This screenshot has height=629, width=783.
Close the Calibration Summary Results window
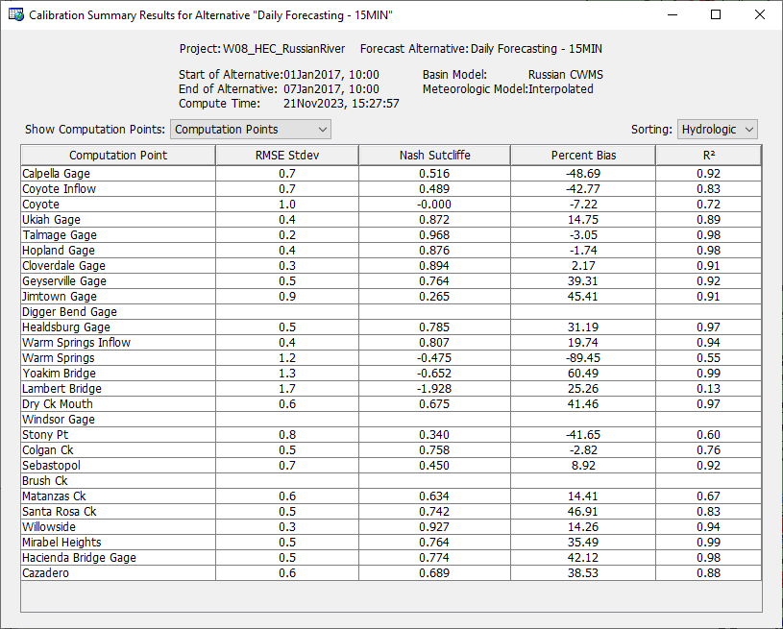click(x=760, y=14)
